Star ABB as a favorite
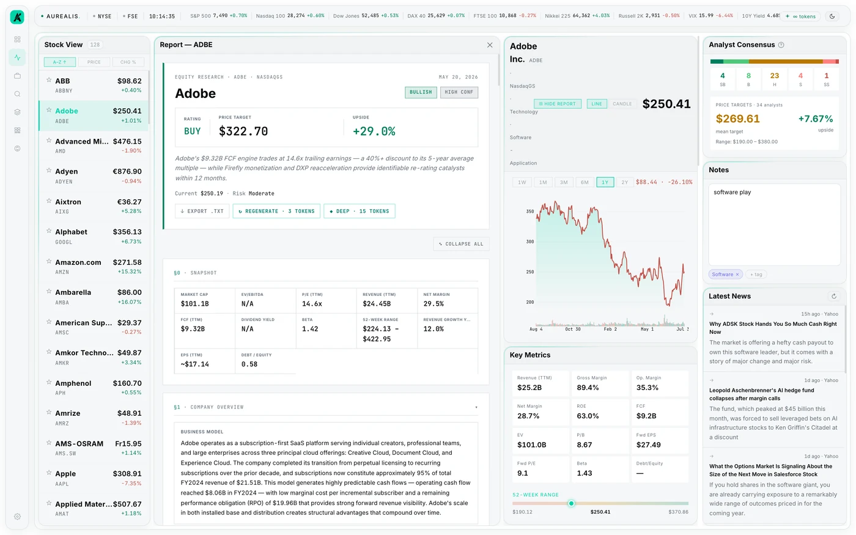The height and width of the screenshot is (535, 856). tap(48, 80)
